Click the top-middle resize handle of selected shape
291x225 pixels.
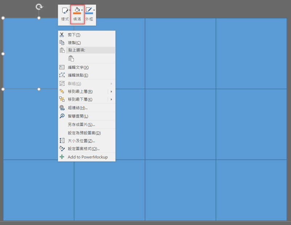[39, 18]
